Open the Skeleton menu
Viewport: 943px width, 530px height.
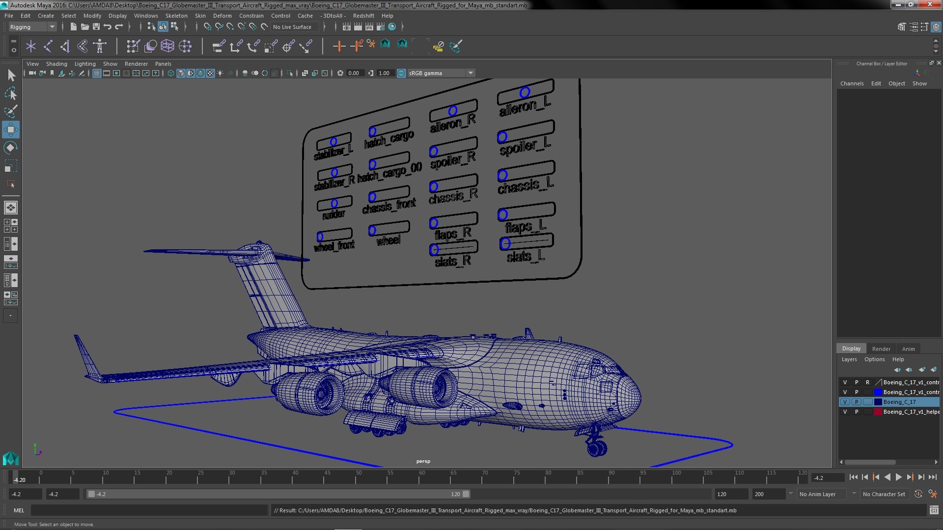click(x=176, y=16)
